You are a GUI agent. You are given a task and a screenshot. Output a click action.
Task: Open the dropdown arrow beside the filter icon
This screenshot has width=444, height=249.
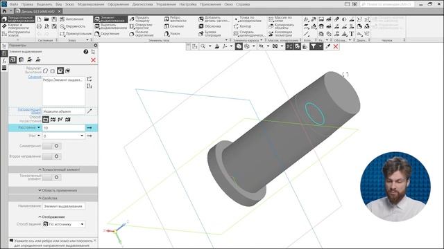tap(321, 46)
